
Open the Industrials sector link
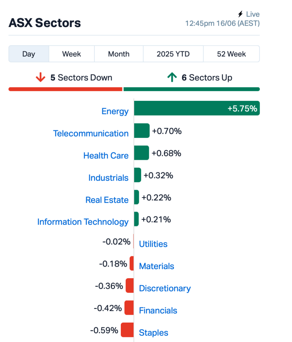click(x=108, y=178)
